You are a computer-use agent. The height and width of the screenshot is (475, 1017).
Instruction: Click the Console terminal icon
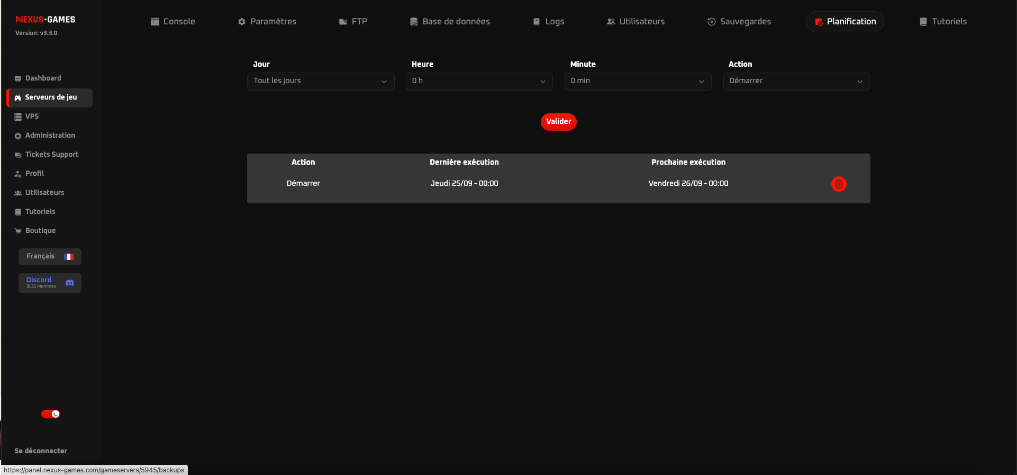[155, 22]
